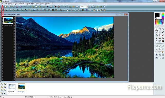
Task: Select the Rhombus selection shape
Action: [x=157, y=49]
